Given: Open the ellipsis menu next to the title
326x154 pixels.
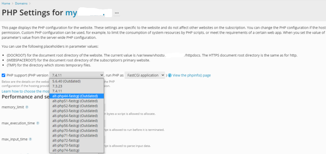Looking at the screenshot, I should (117, 13).
